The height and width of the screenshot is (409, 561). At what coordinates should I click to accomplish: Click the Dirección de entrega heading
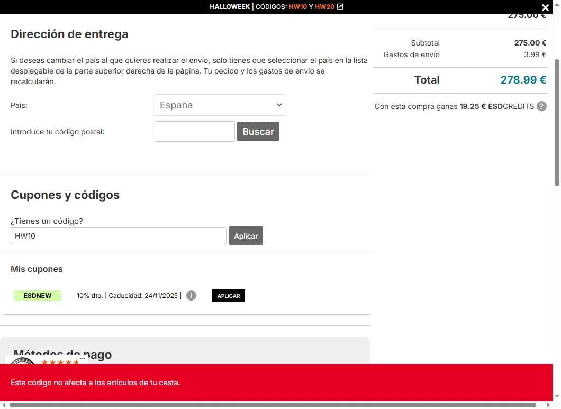(69, 34)
